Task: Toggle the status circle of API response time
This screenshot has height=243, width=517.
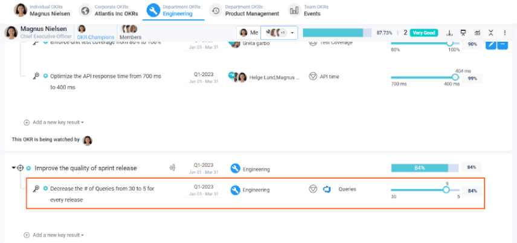Action: pos(45,76)
